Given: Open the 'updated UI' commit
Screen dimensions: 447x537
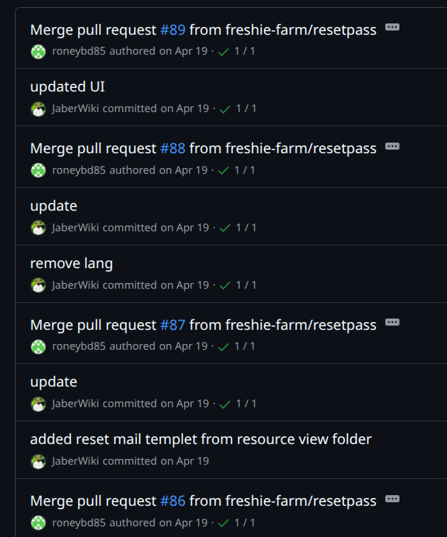Looking at the screenshot, I should [x=67, y=87].
